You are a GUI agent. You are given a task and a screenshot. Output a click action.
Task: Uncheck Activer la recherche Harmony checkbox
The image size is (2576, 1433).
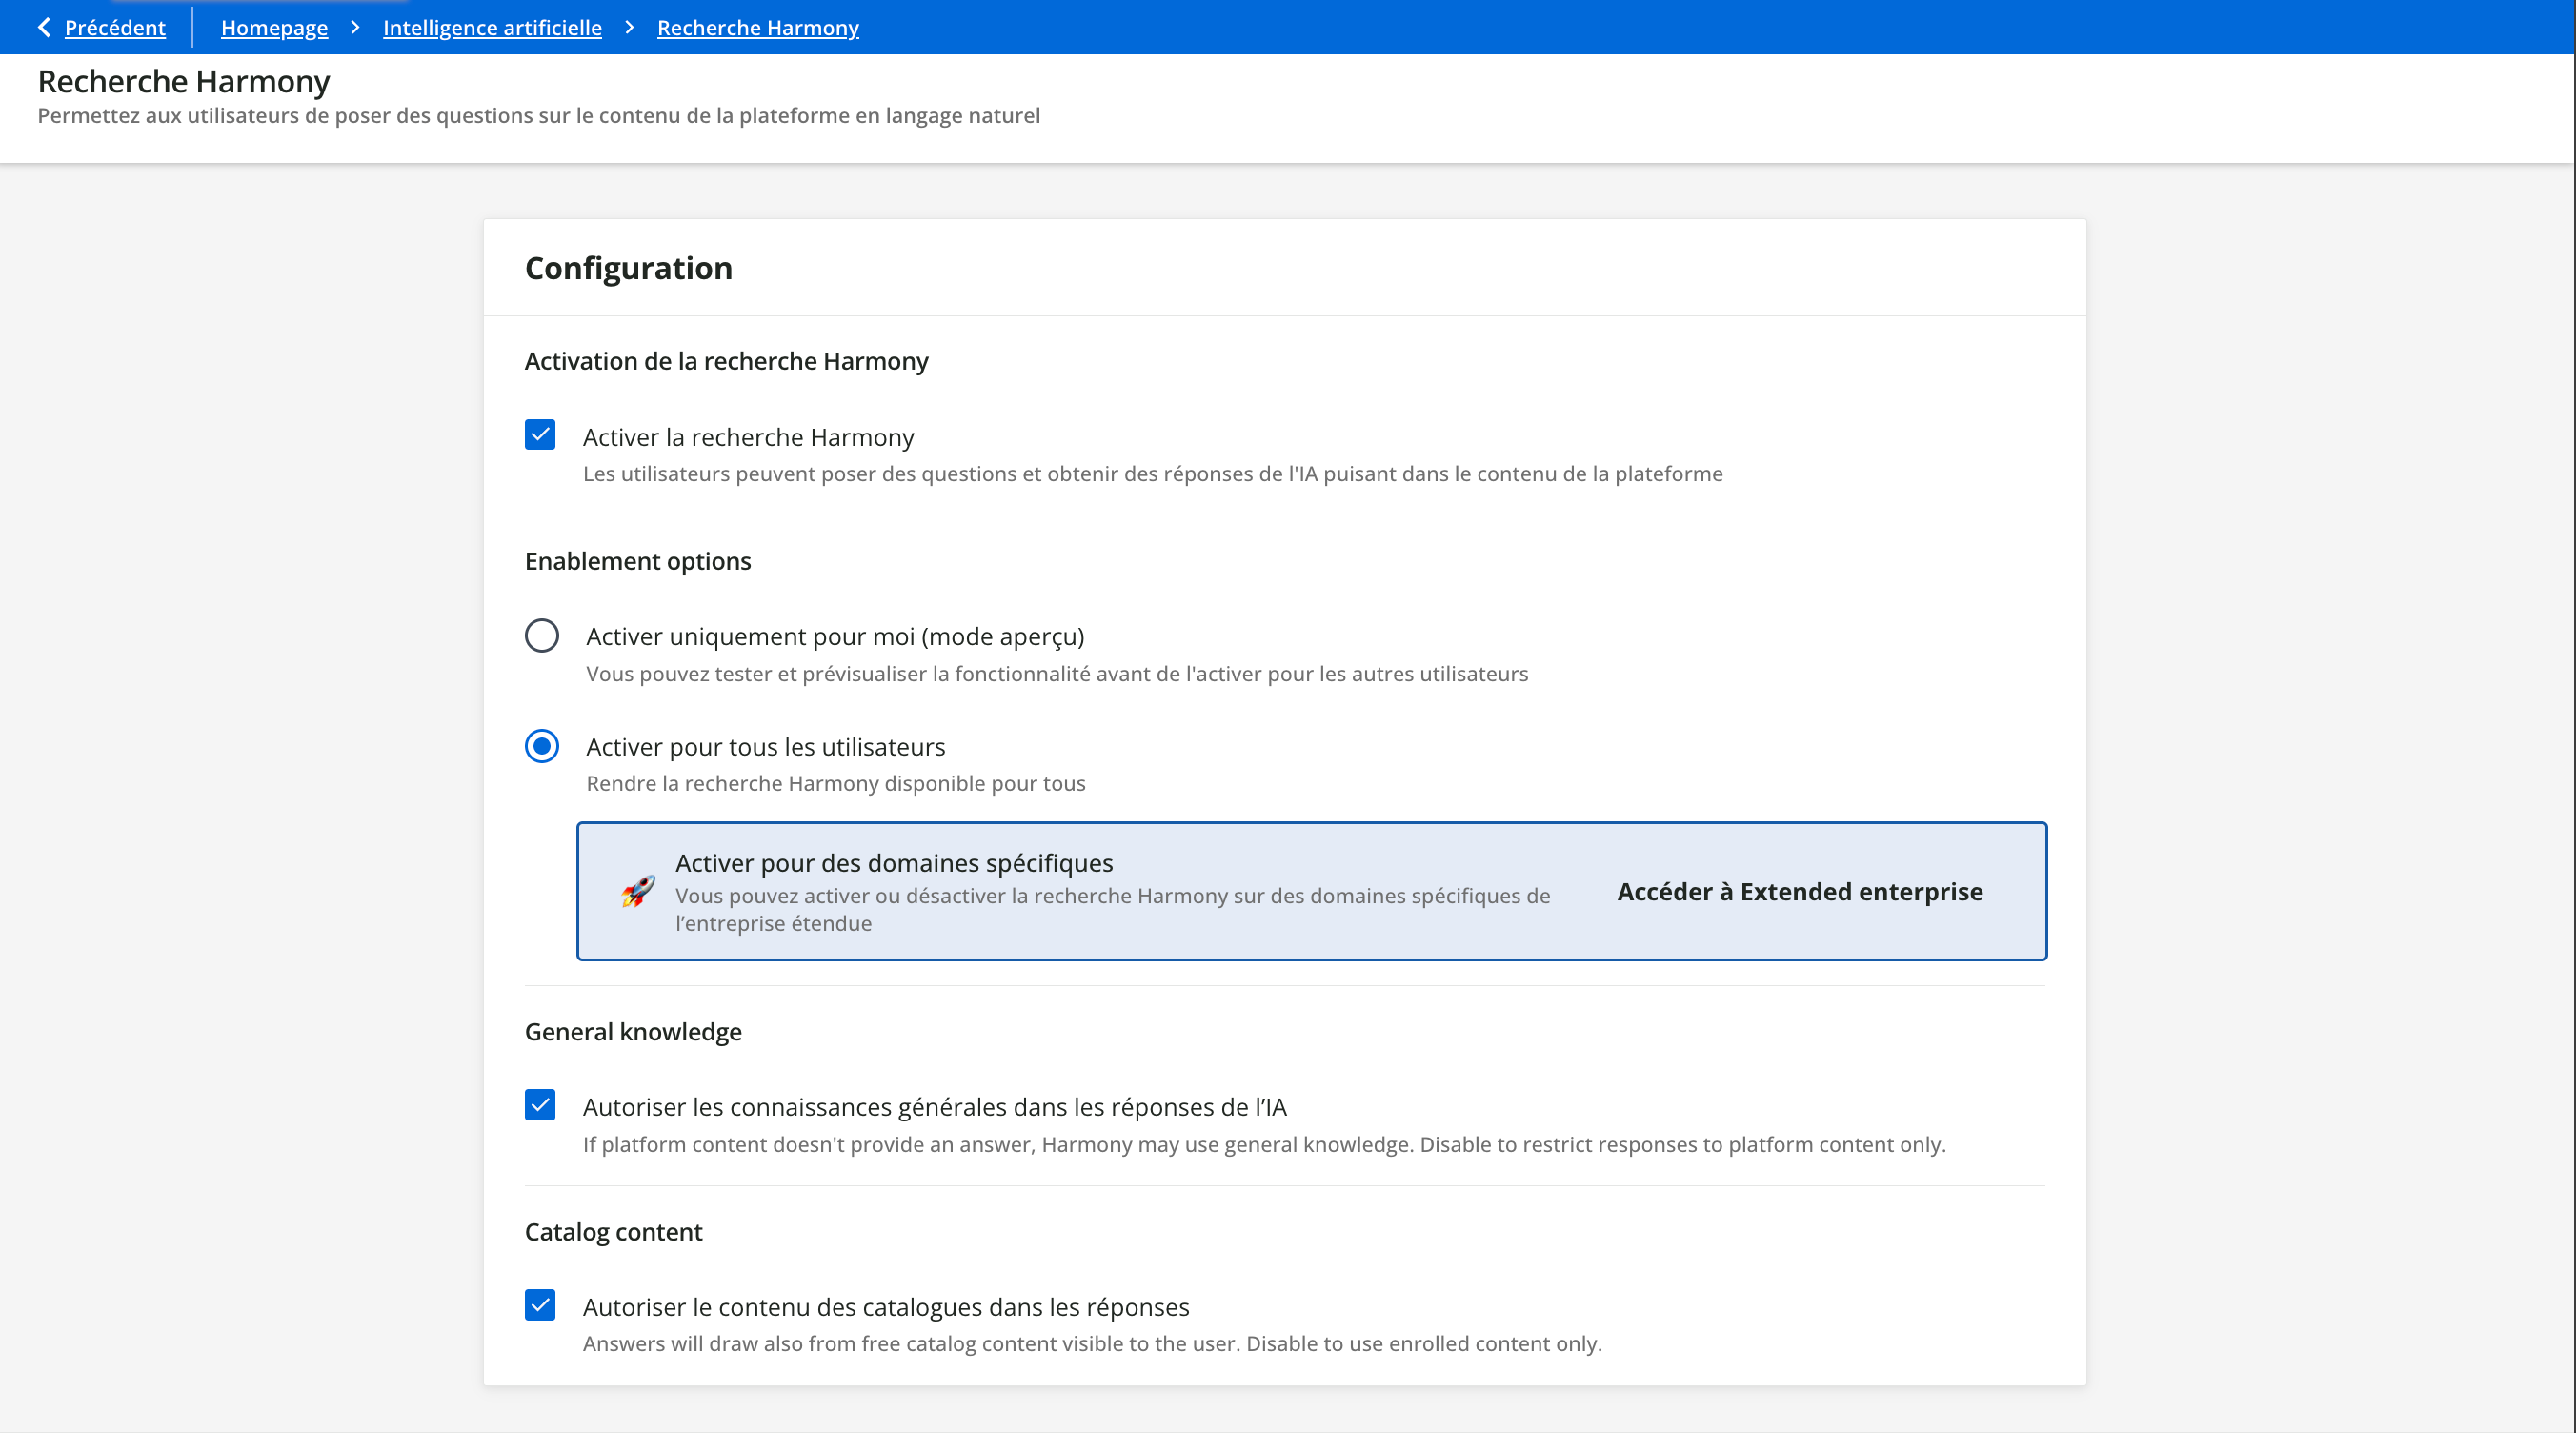540,435
